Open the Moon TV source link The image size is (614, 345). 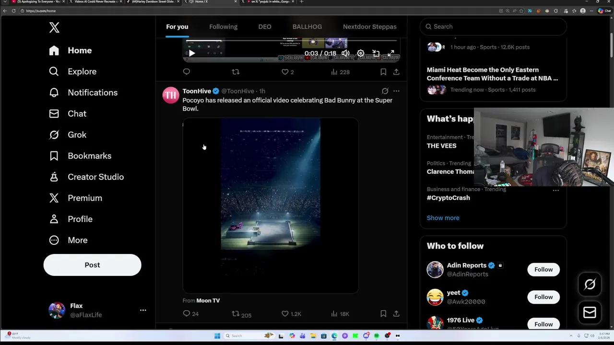tap(208, 300)
